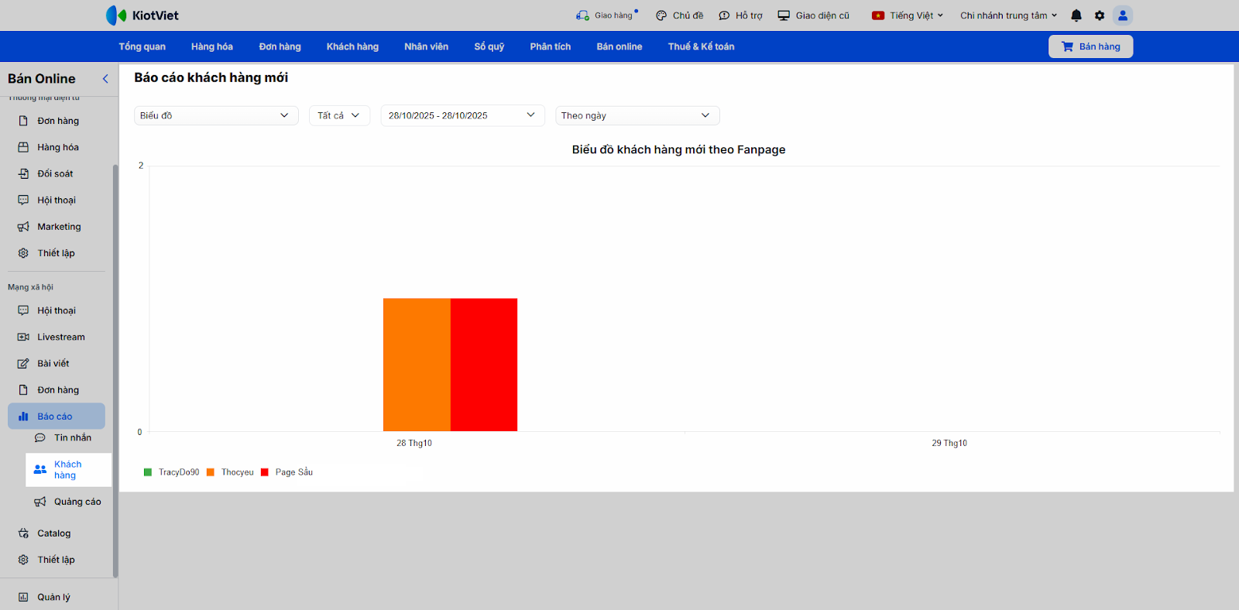Open the Nhân viên menu
Image resolution: width=1239 pixels, height=610 pixels.
pos(426,46)
